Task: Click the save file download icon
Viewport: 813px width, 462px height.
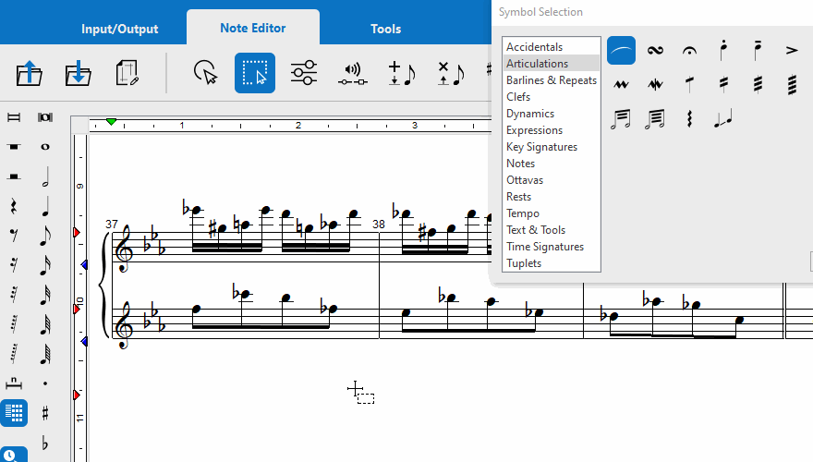Action: click(x=79, y=73)
